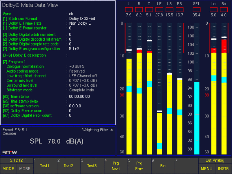The height and width of the screenshot is (174, 232).
Task: Click the Dolby E Frame Rate row
Action: click(47, 23)
